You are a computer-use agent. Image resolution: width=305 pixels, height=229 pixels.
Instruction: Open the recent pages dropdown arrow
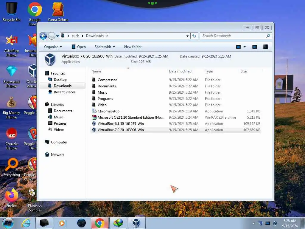coord(57,36)
